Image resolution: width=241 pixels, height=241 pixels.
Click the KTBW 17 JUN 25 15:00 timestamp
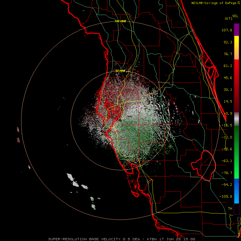coord(171,239)
